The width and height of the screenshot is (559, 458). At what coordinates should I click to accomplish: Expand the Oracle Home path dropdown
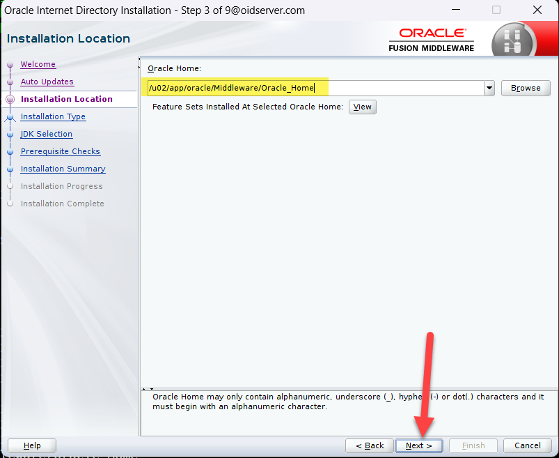point(489,88)
